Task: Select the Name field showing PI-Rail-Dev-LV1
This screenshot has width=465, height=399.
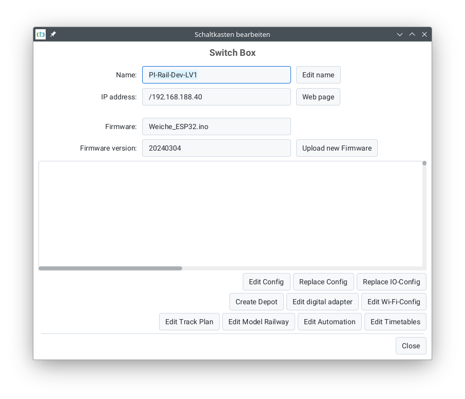Action: click(216, 75)
